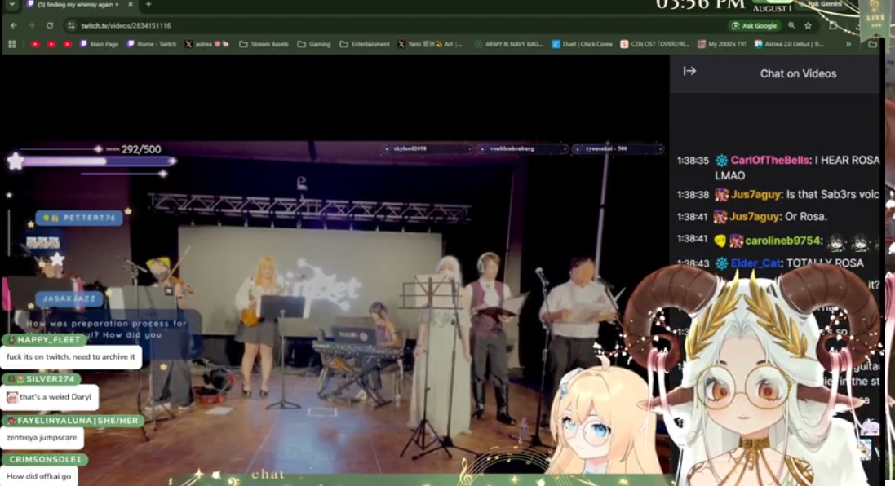
Task: Jump to 1:38:35 chat timestamp
Action: click(693, 161)
